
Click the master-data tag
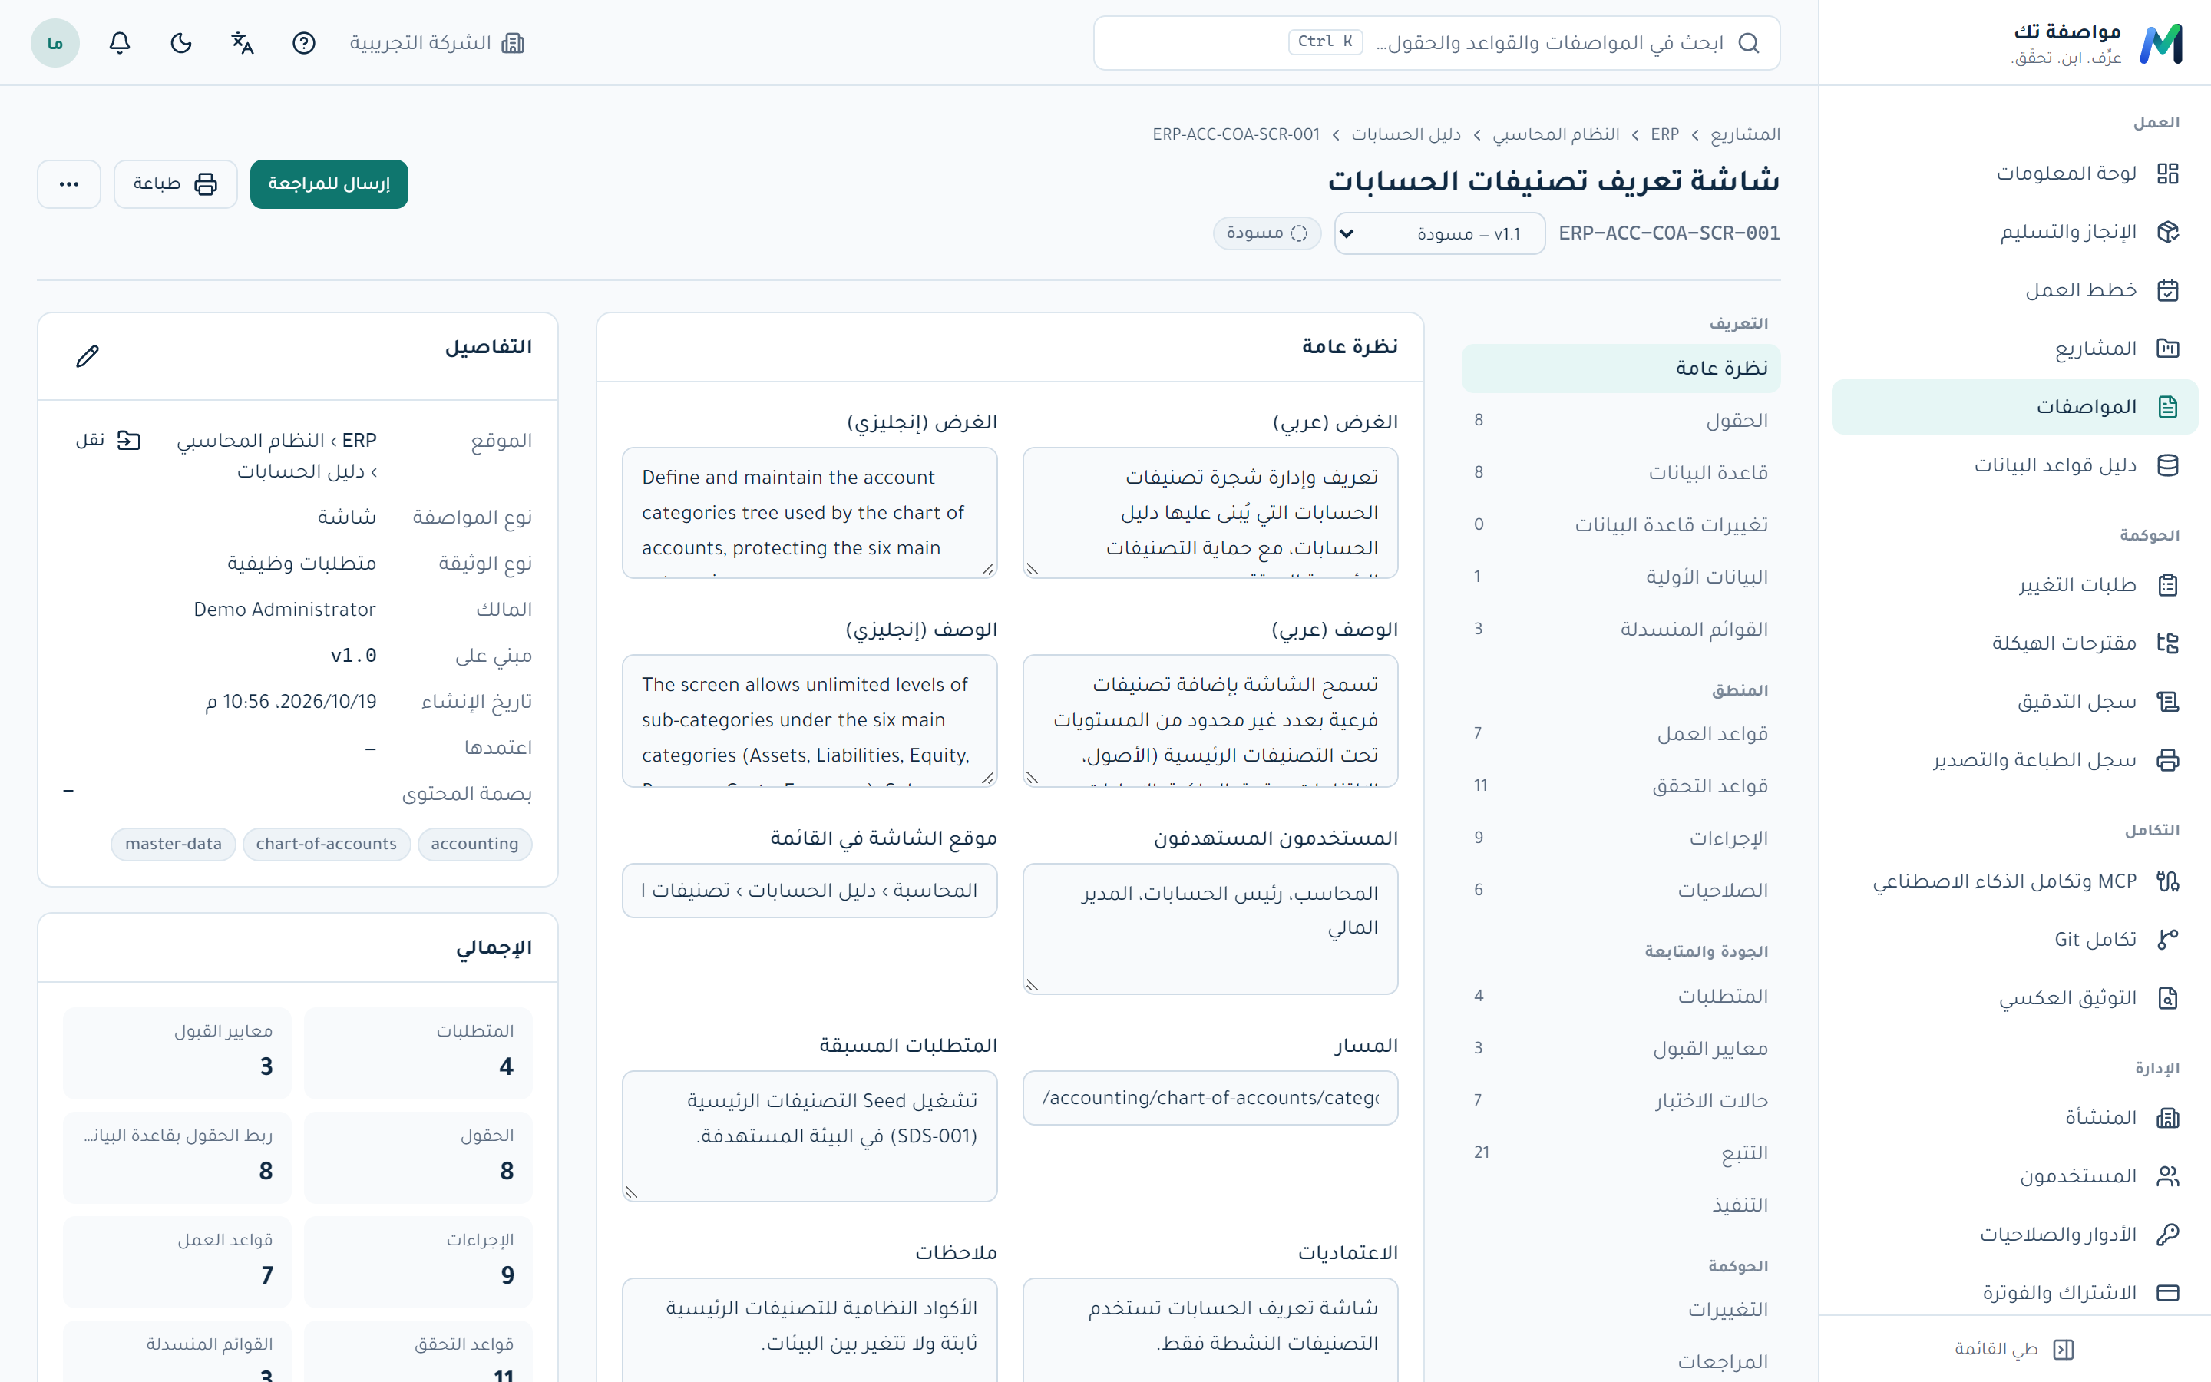coord(174,844)
